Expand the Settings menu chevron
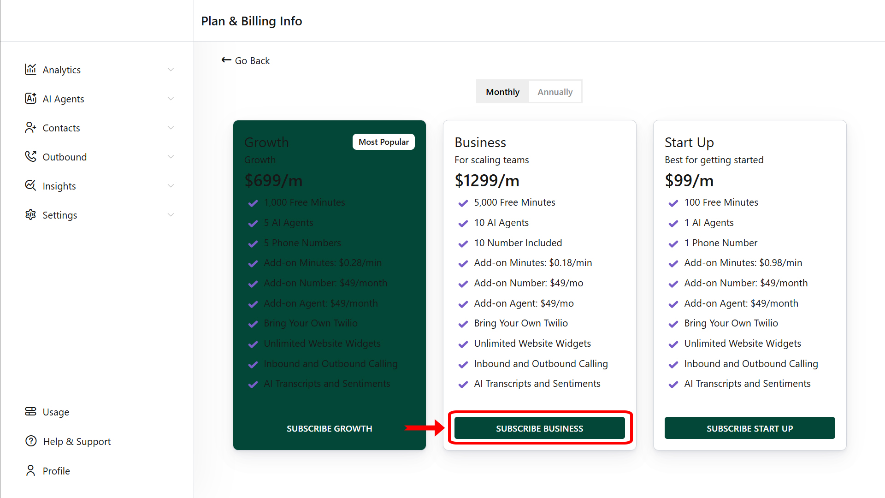Screen dimensions: 885x498 click(x=171, y=215)
